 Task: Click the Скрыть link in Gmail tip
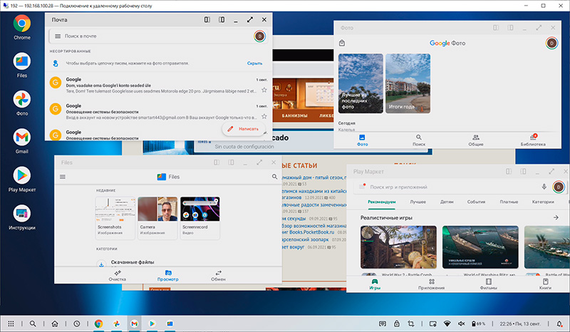point(254,63)
